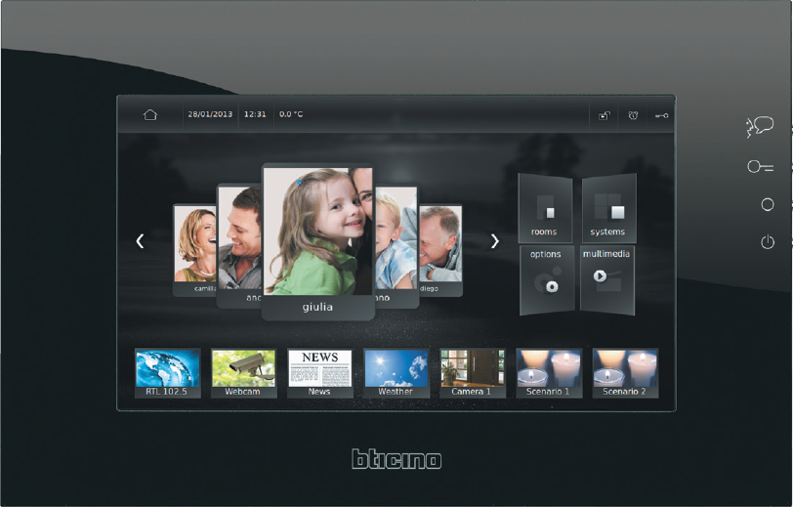Click the date 28/01/2013
793x507 pixels.
coord(210,114)
